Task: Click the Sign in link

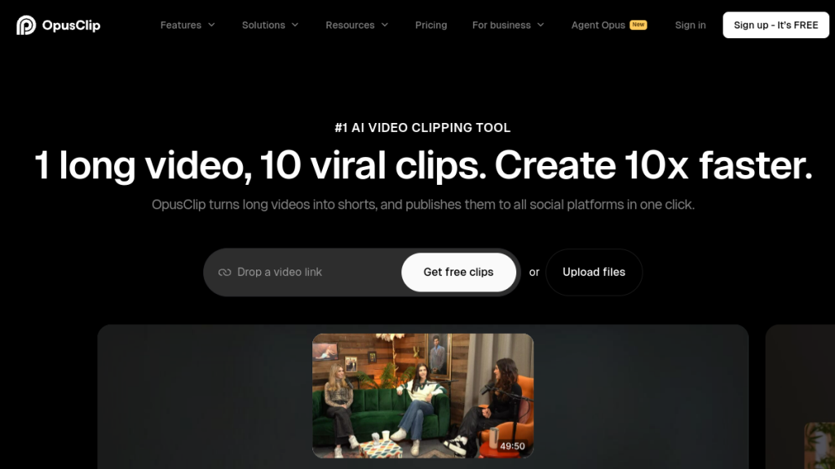Action: click(690, 25)
